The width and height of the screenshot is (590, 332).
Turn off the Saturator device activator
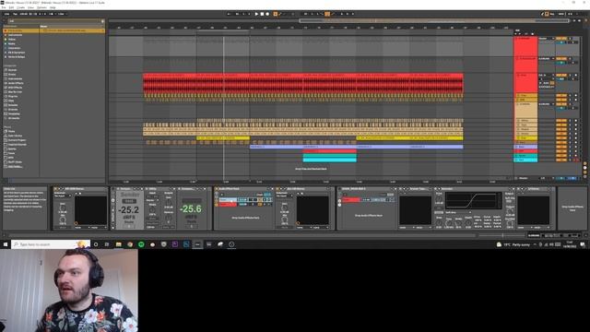[x=436, y=189]
